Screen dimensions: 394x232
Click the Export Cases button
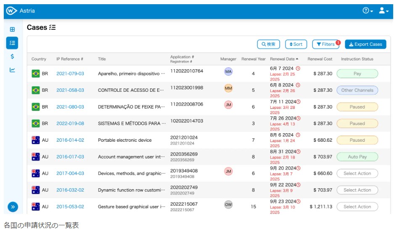point(365,44)
